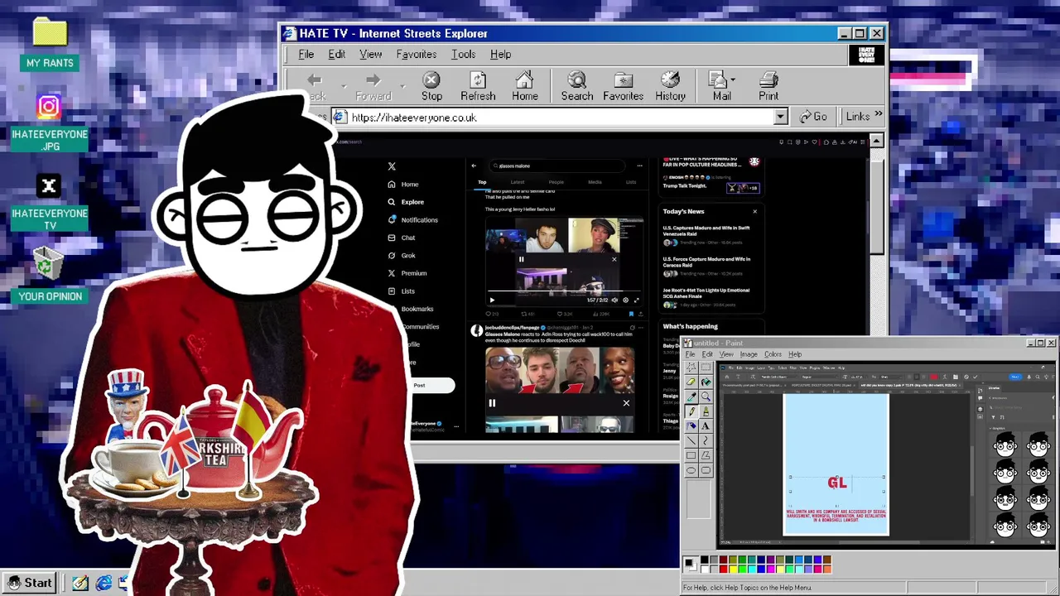Click the address bar URL field
The height and width of the screenshot is (596, 1060).
tap(553, 118)
